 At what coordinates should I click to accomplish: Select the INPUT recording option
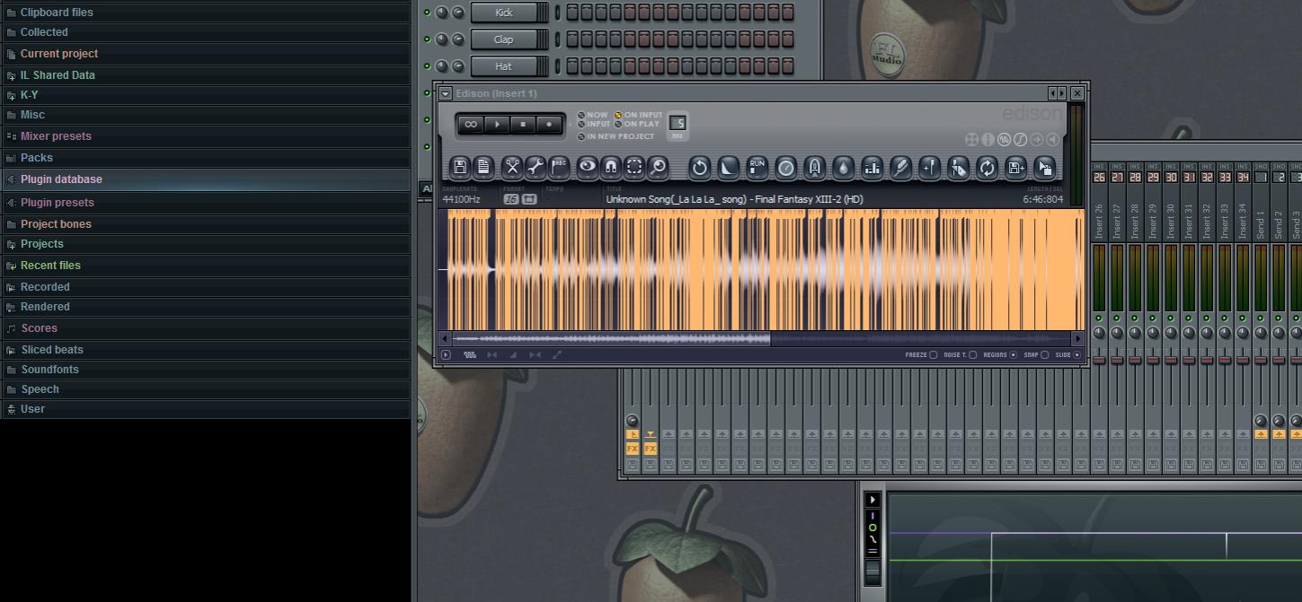pos(595,124)
